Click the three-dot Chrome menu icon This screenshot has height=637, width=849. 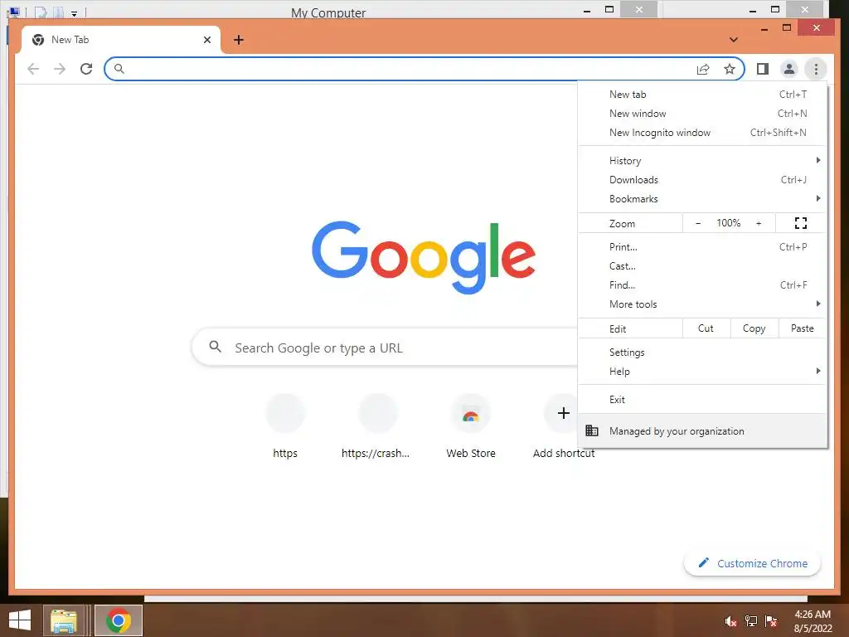[816, 69]
